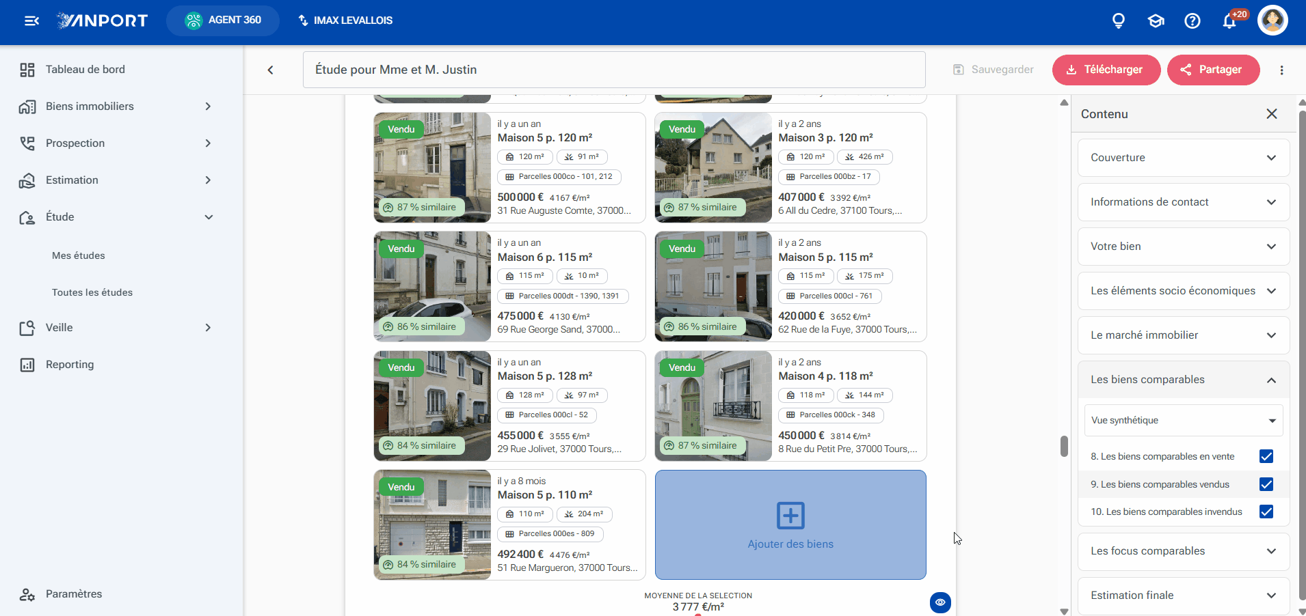Go back using the left chevron arrow

[270, 70]
